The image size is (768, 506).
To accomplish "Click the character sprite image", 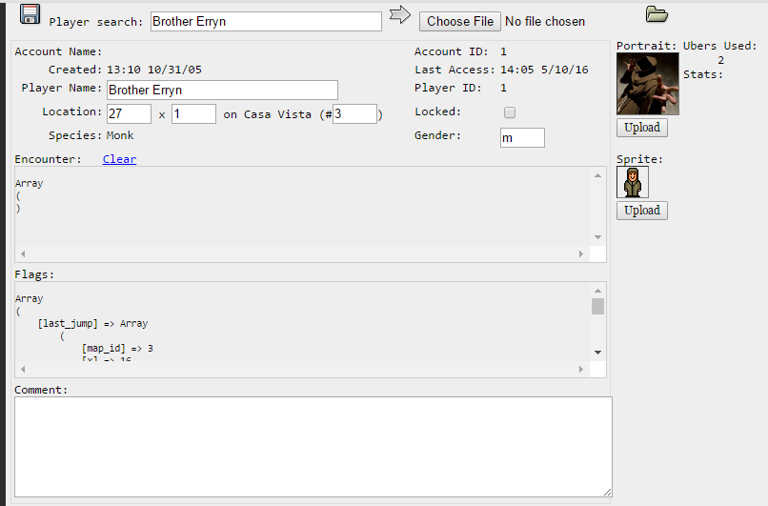I will (633, 181).
